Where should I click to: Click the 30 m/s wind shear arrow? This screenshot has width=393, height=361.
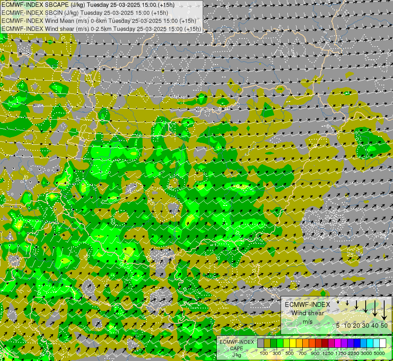click(366, 306)
